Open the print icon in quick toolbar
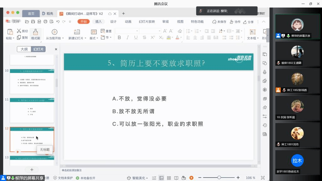Screen dimensions: 322x181 (46, 22)
